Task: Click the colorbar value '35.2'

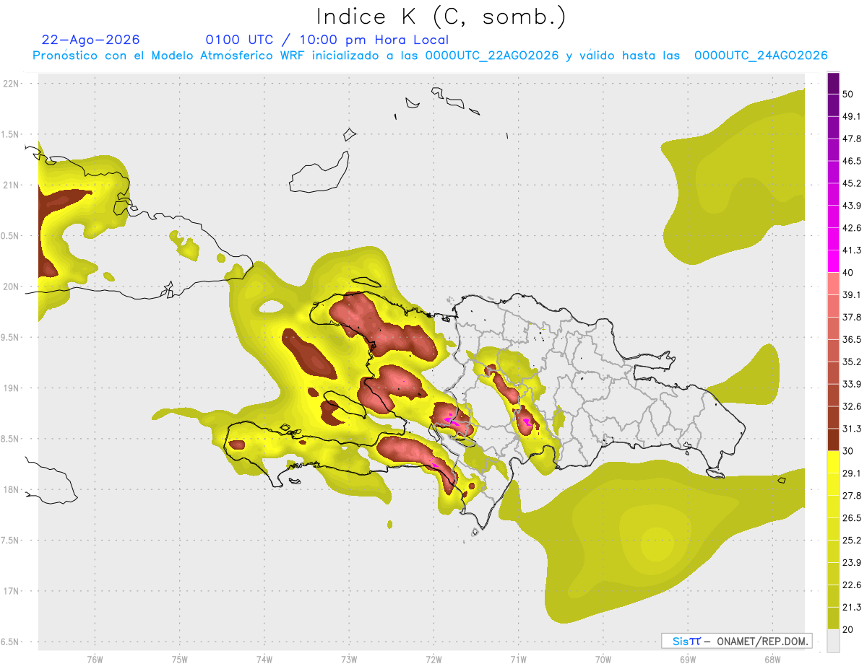Action: click(852, 362)
